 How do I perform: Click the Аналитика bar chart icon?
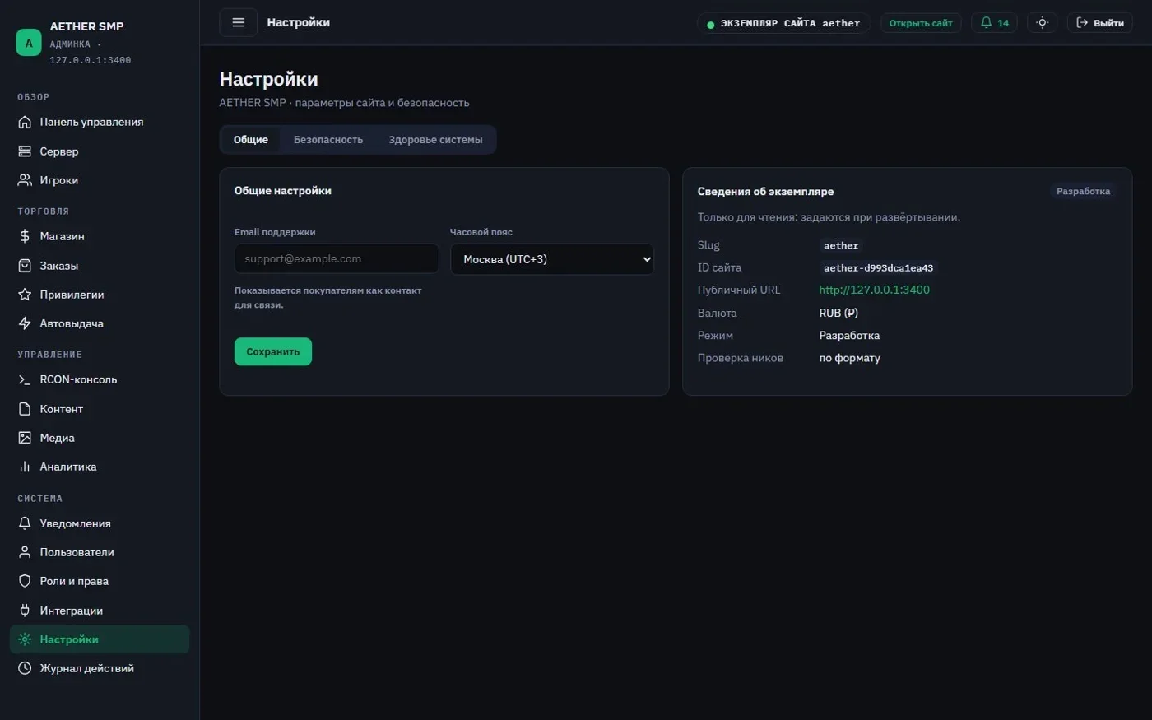coord(25,467)
